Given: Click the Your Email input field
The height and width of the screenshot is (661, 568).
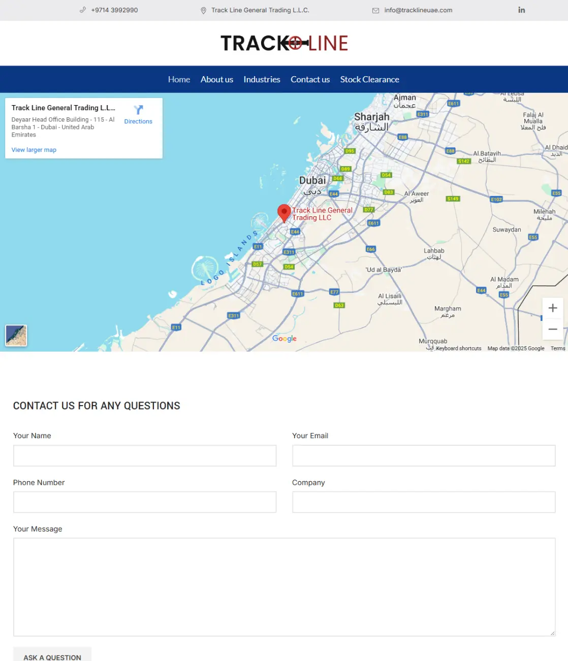Looking at the screenshot, I should coord(424,456).
